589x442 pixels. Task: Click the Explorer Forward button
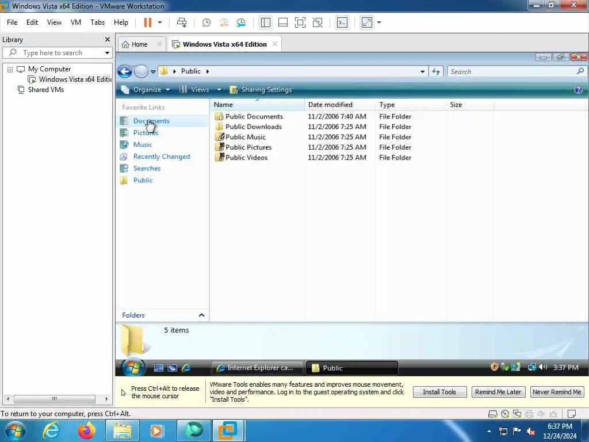coord(141,71)
